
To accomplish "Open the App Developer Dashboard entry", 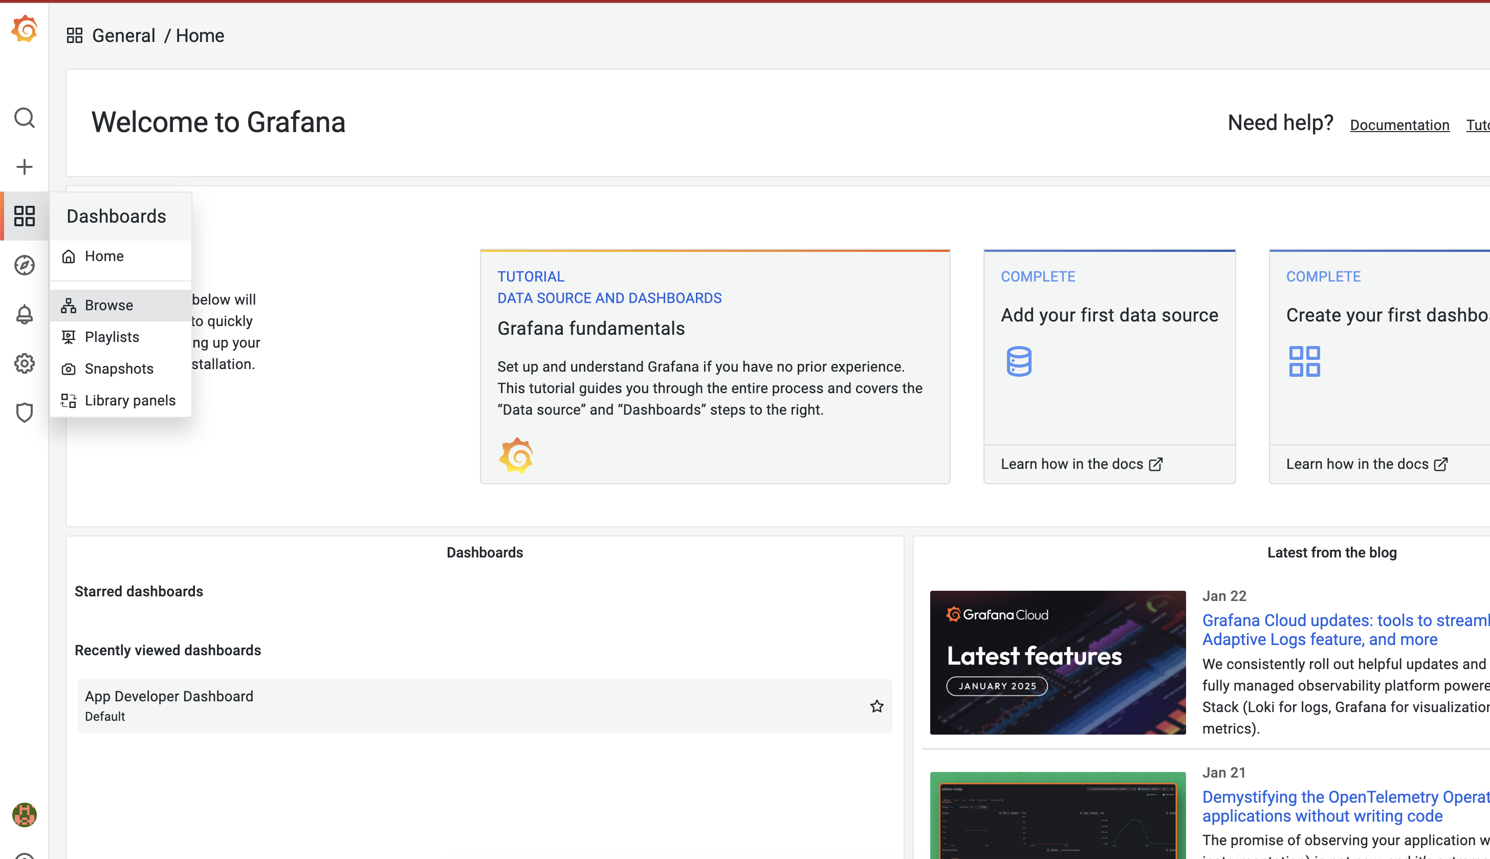I will [484, 706].
